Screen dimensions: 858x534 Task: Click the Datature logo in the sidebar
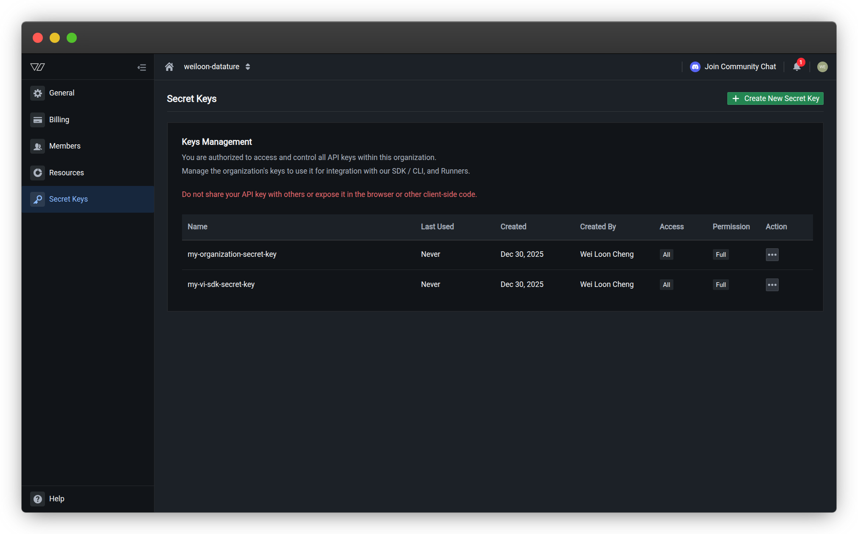tap(37, 67)
